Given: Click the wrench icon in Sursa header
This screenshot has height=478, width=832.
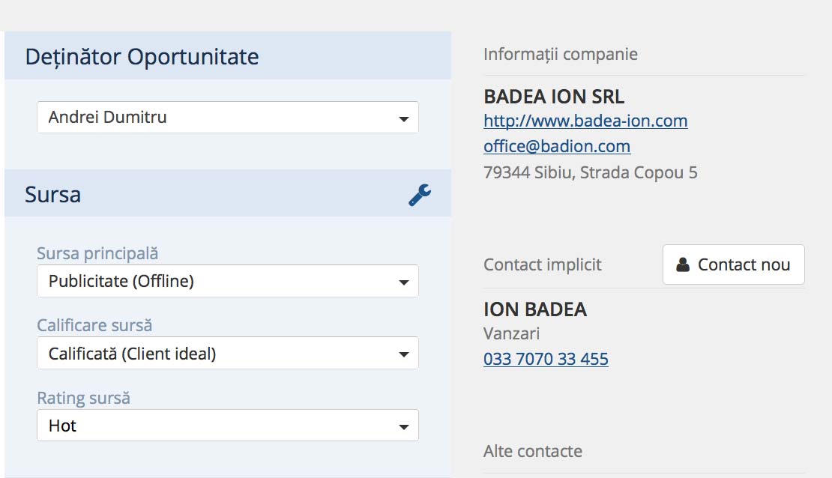Looking at the screenshot, I should (420, 195).
